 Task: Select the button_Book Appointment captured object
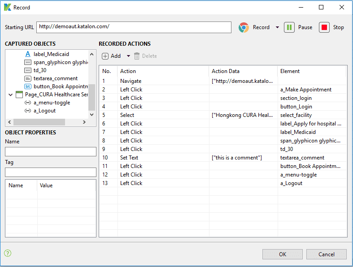(61, 86)
